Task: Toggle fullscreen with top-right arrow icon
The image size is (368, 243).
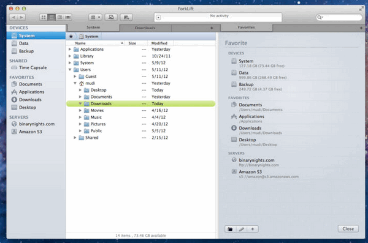Action: [x=361, y=9]
